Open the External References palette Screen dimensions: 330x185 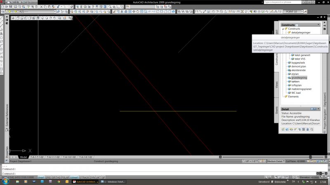(x=7, y=115)
